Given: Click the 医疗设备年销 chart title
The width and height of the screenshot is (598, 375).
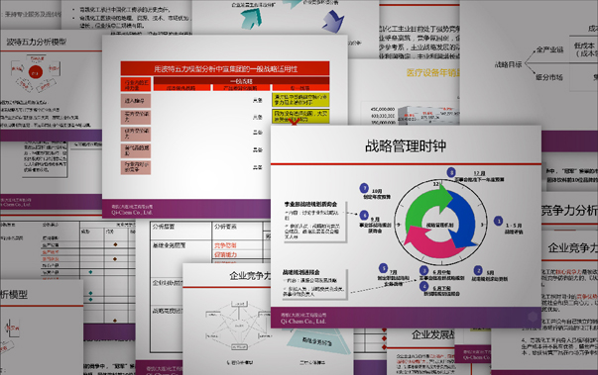Looking at the screenshot, I should [433, 72].
